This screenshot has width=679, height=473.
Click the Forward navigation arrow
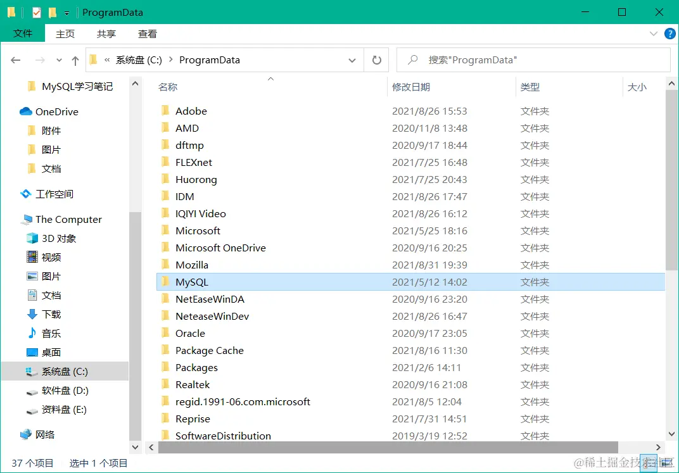click(40, 60)
